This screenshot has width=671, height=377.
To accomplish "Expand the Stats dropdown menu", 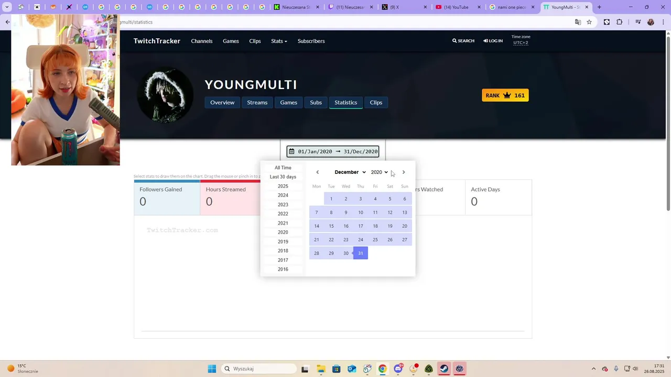I will pos(279,41).
